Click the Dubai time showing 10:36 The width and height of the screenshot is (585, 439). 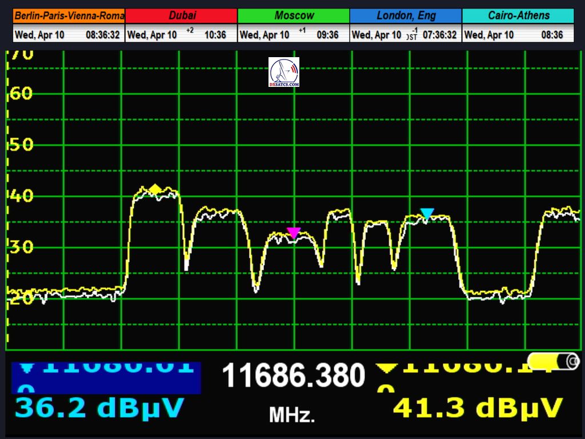pos(215,35)
